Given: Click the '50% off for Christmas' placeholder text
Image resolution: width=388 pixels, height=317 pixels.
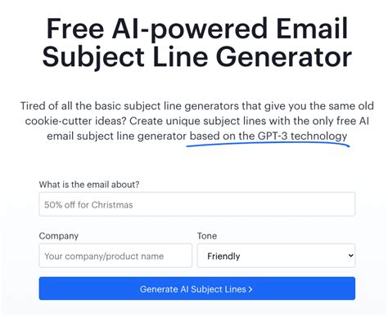Looking at the screenshot, I should tap(88, 205).
